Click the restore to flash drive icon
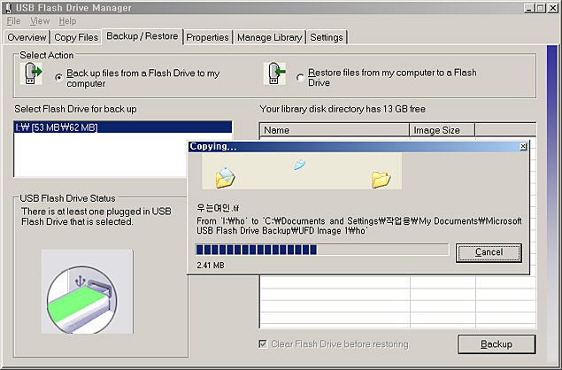Screen dimensions: 562x370 pyautogui.click(x=274, y=75)
